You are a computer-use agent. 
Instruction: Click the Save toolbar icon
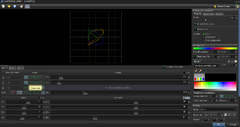[15, 6]
